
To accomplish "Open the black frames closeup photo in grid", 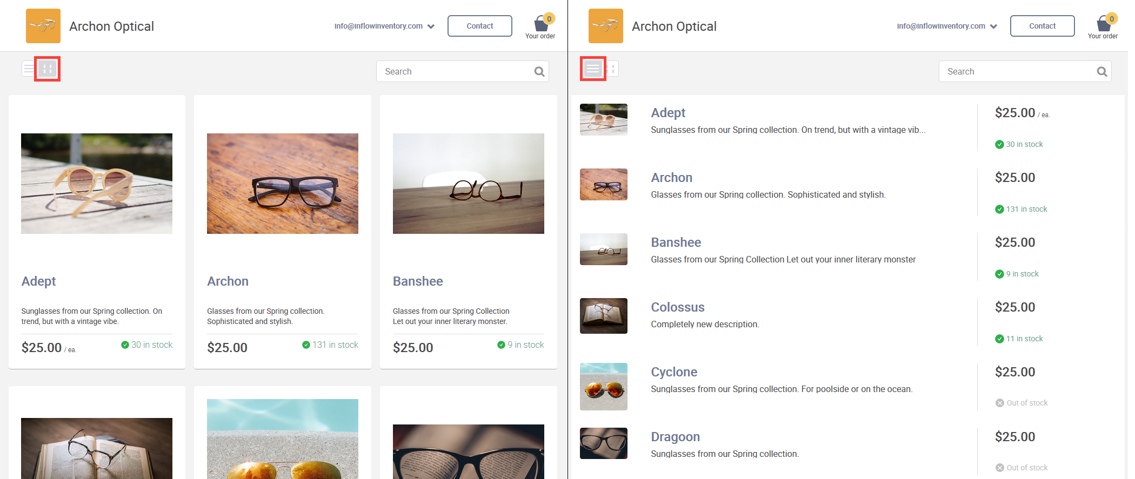I will tap(469, 451).
